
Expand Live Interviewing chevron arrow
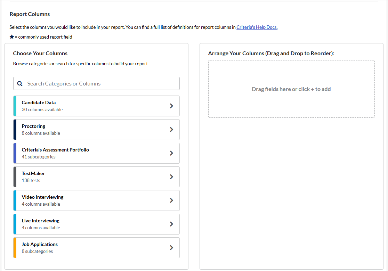click(171, 224)
